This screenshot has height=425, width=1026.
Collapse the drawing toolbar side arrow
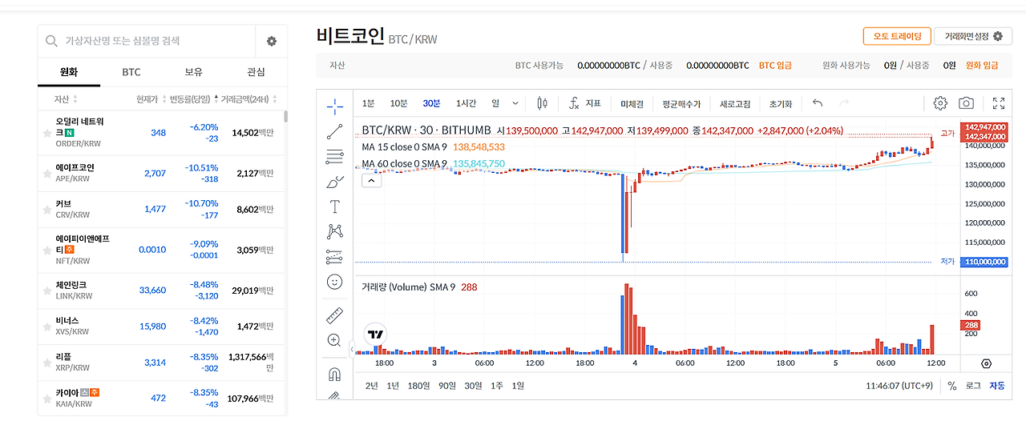(352, 348)
